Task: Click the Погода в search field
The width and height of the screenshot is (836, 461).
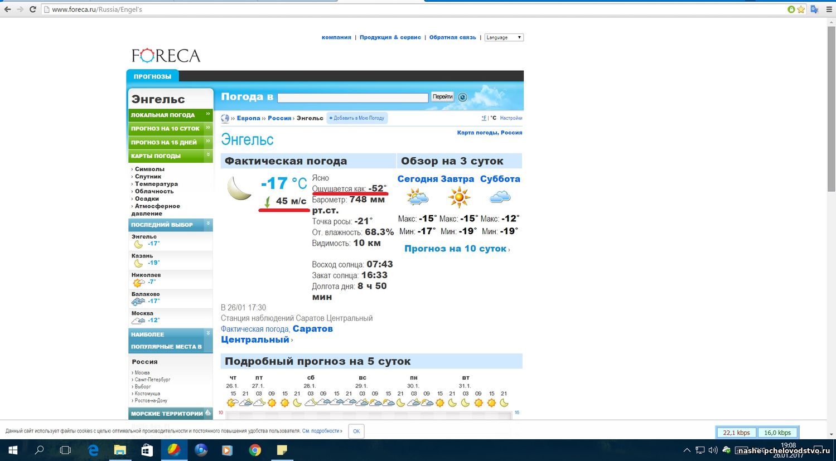Action: click(x=352, y=98)
